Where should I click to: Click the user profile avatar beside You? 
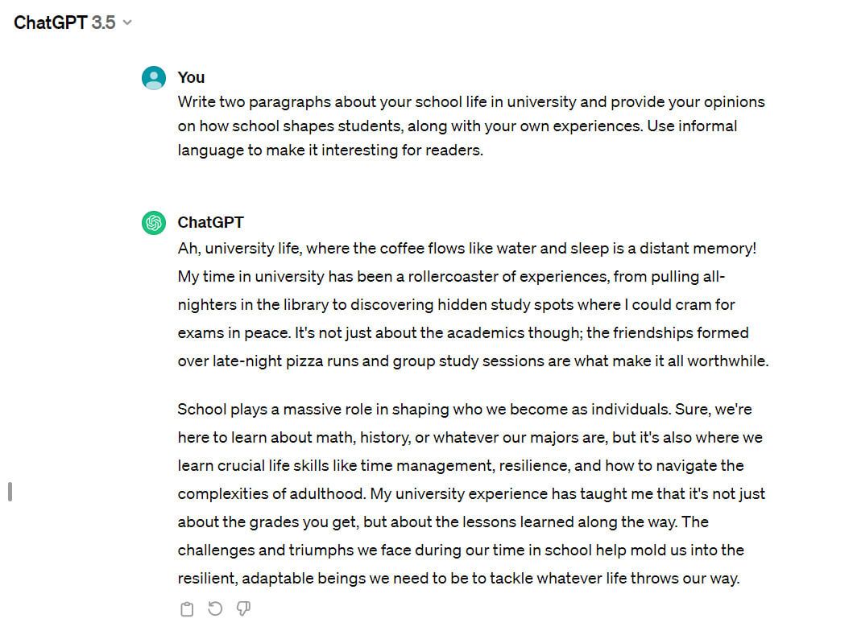154,78
